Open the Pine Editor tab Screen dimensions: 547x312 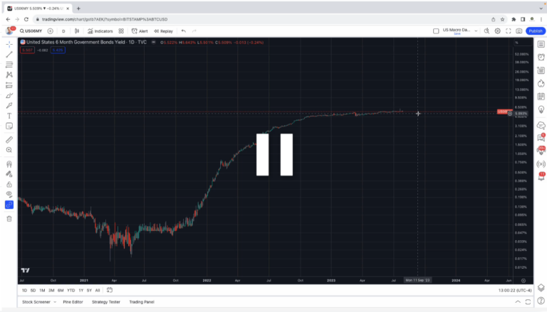[x=73, y=302]
